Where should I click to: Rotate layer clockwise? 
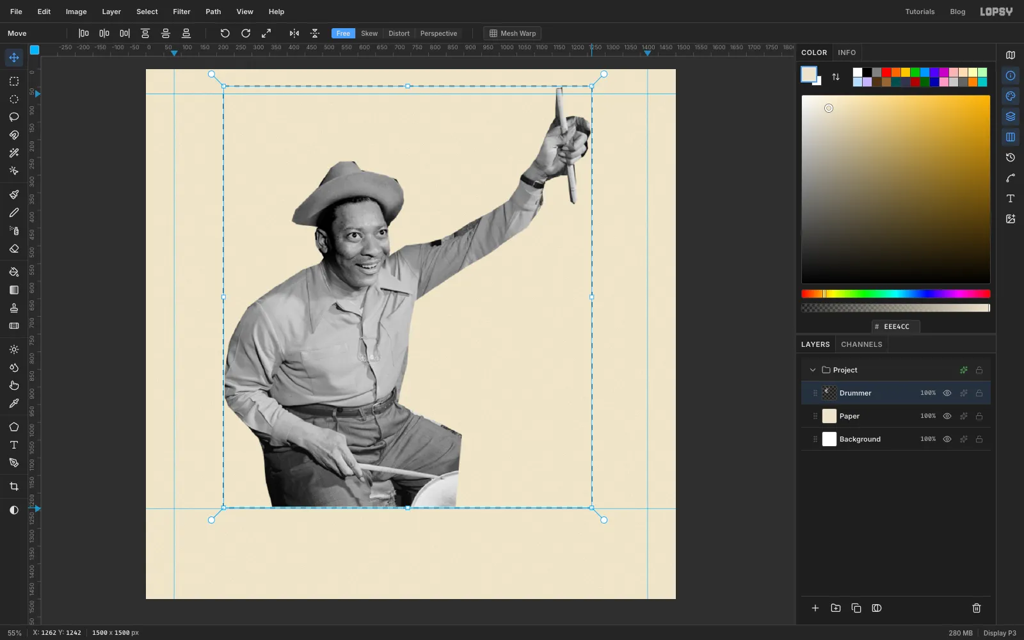(246, 33)
